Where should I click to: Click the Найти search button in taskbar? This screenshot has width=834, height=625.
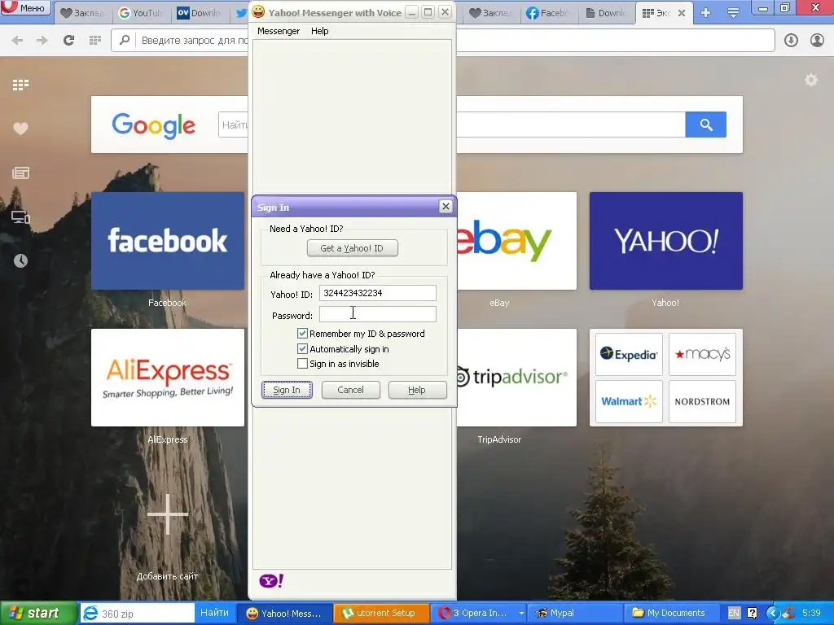214,613
